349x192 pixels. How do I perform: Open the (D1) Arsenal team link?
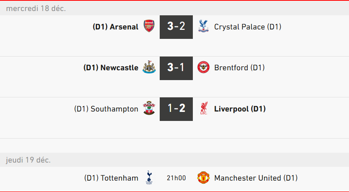coord(116,27)
